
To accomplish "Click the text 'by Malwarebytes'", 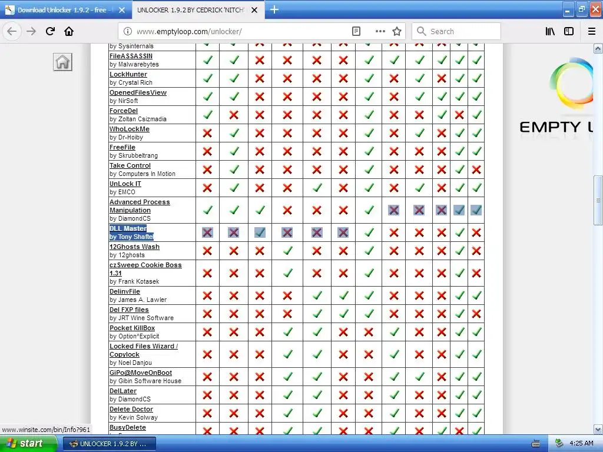I will coord(134,64).
